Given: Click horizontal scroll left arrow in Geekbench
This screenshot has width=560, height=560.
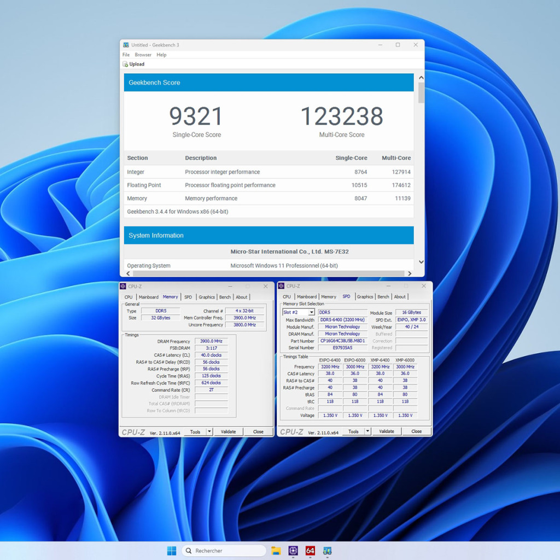Looking at the screenshot, I should click(128, 273).
